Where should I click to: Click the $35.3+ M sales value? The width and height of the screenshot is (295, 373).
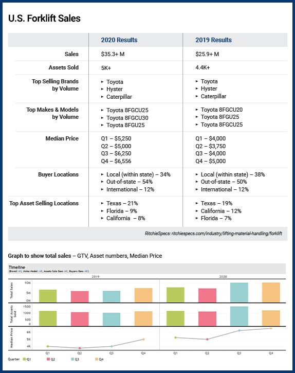pyautogui.click(x=113, y=54)
